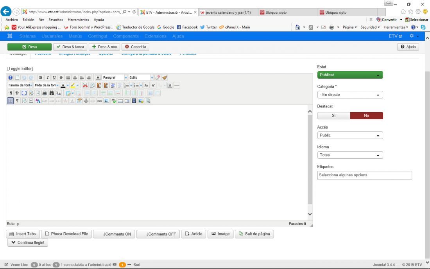Toggle left-to-right text direction

(x=10, y=93)
